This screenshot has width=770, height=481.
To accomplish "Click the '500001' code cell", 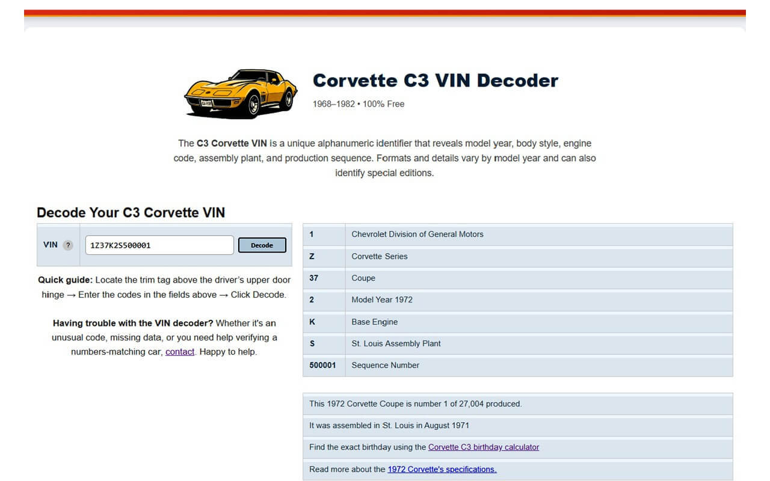I will (x=324, y=366).
